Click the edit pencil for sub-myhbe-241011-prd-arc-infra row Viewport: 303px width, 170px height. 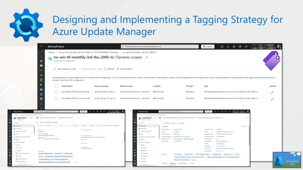click(x=272, y=99)
